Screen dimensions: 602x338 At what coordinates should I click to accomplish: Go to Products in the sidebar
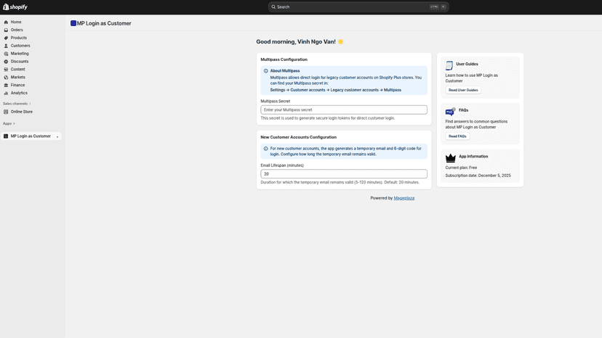point(19,38)
